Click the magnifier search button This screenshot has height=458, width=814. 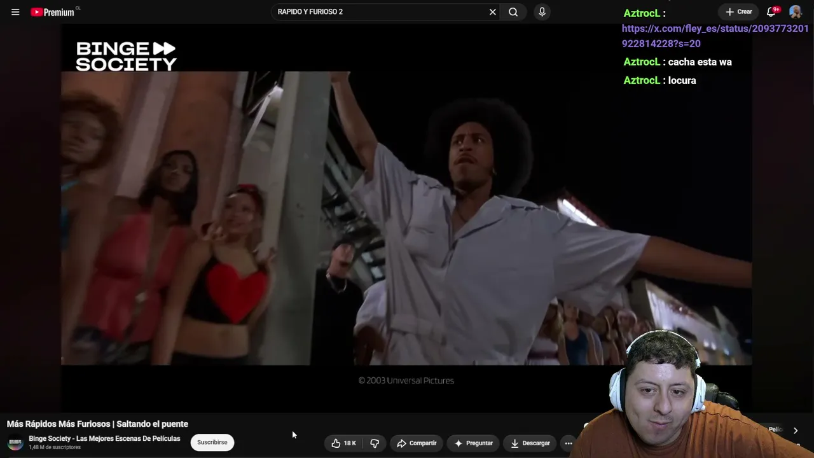click(x=513, y=12)
